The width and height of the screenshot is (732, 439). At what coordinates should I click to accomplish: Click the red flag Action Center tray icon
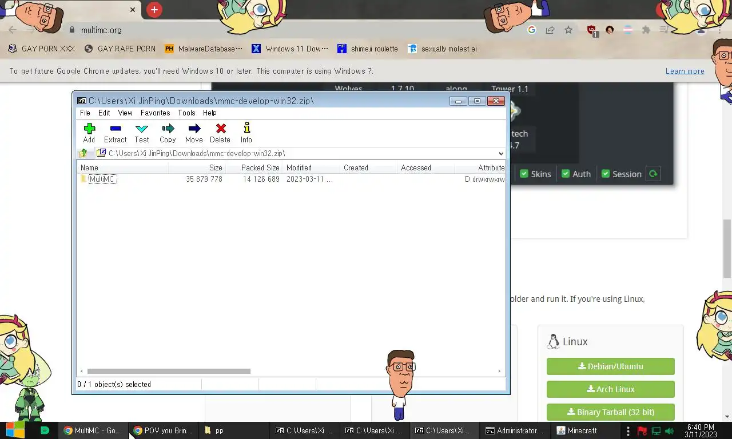(642, 430)
